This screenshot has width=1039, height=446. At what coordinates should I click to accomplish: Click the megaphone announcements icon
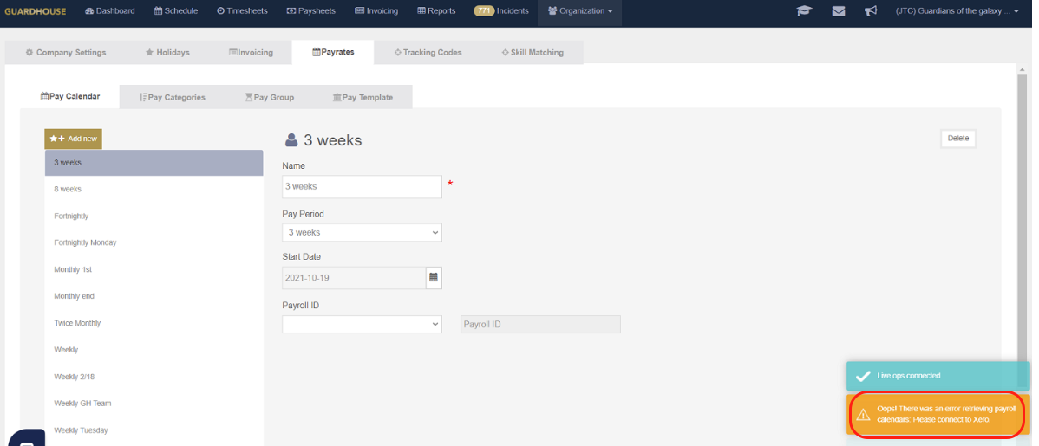click(872, 11)
